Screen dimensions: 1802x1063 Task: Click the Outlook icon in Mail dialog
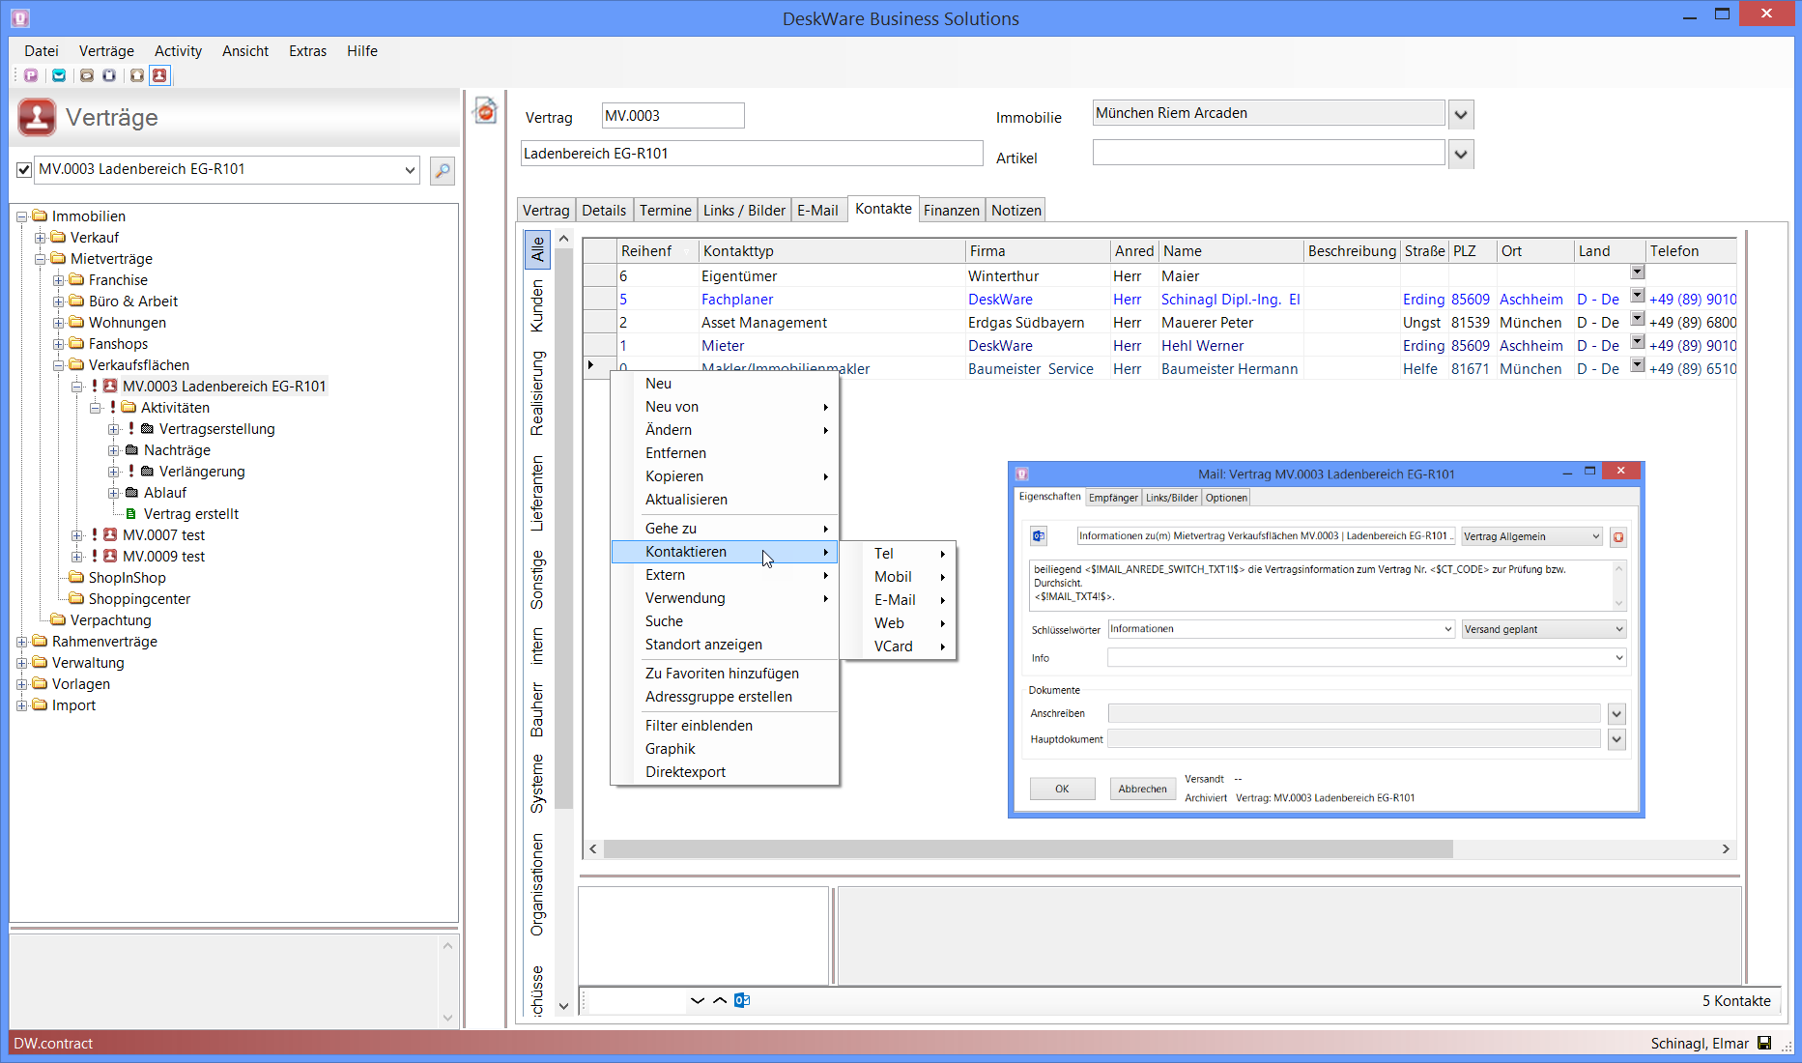[1039, 536]
